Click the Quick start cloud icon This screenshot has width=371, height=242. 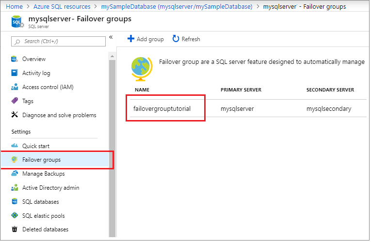pos(15,146)
